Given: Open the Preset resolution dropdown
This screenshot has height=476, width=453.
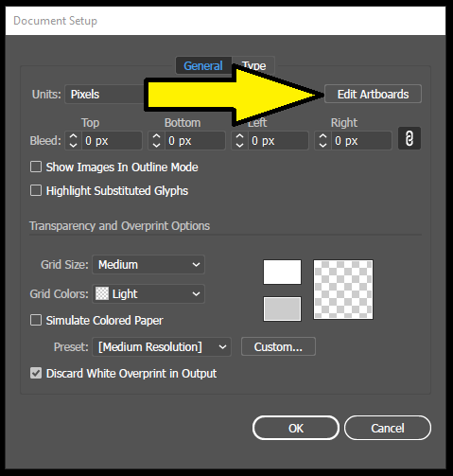Looking at the screenshot, I should click(x=162, y=346).
